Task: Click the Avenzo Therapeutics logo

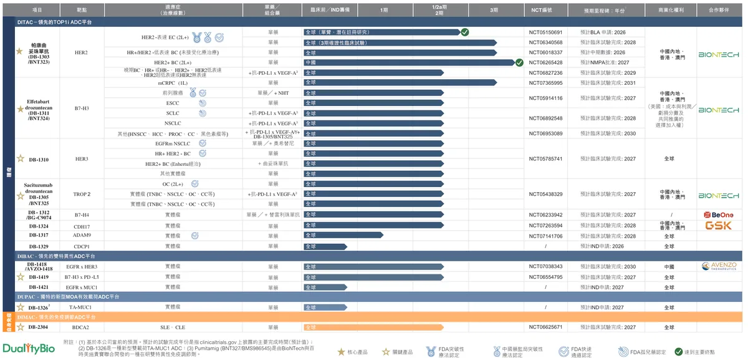Action: (719, 266)
